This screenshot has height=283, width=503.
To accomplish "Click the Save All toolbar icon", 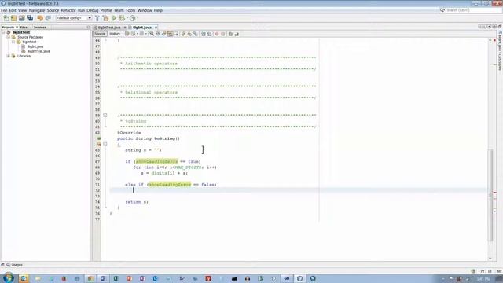I will click(x=30, y=18).
